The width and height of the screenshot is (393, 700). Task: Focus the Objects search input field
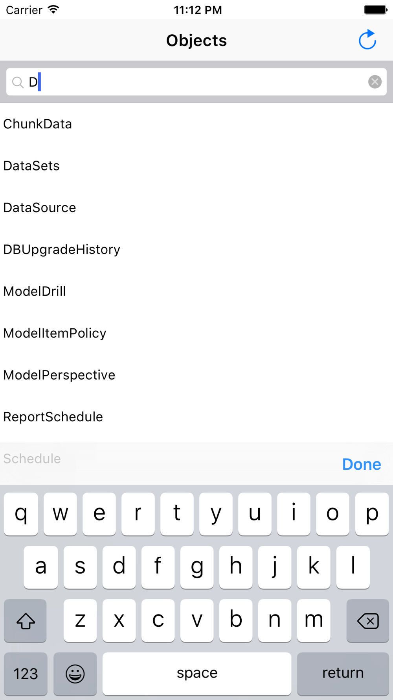(196, 82)
